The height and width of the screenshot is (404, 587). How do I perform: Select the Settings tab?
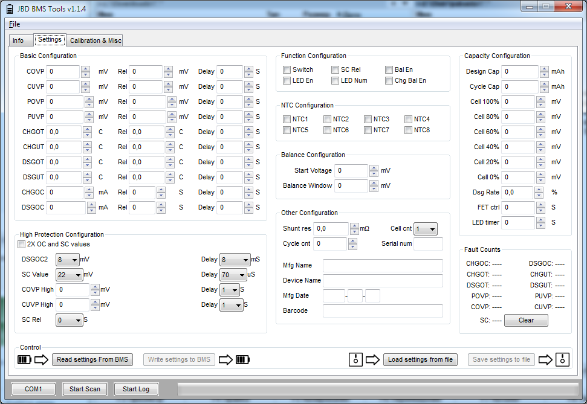click(50, 39)
